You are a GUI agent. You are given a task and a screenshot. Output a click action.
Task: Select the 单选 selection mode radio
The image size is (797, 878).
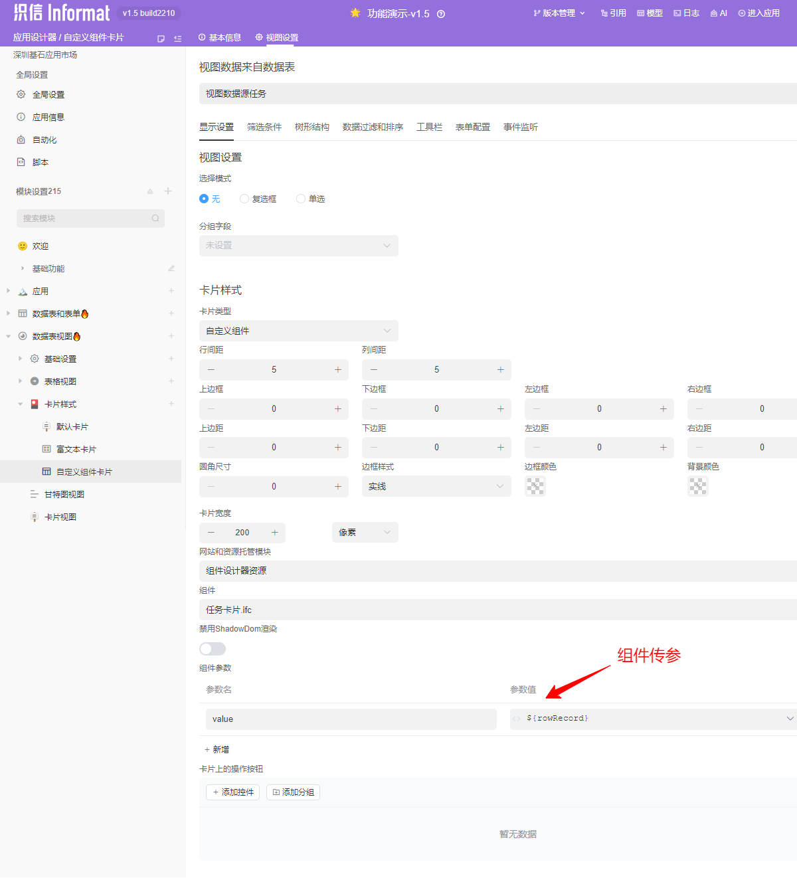point(301,199)
